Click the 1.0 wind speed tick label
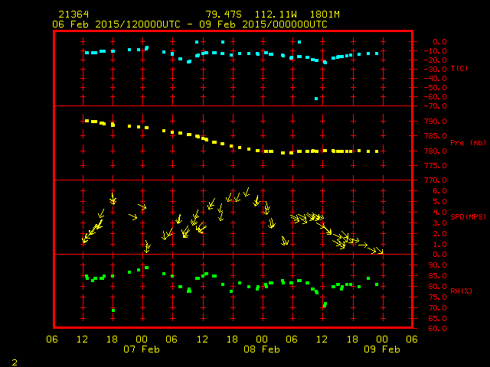Viewport: 490px width, 367px height. (439, 245)
